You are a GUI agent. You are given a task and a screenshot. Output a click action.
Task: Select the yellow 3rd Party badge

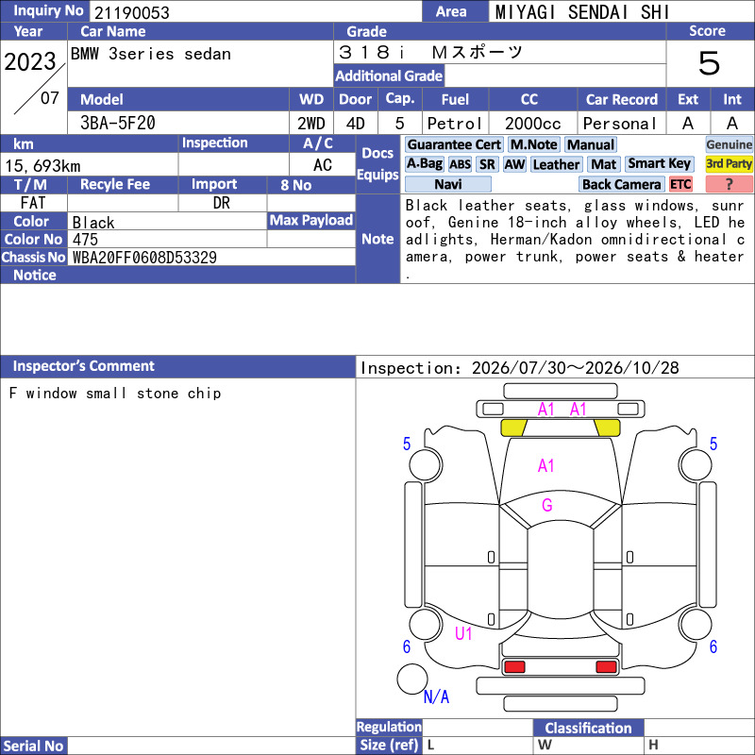point(729,164)
